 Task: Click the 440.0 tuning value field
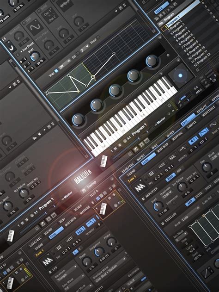(x=198, y=92)
